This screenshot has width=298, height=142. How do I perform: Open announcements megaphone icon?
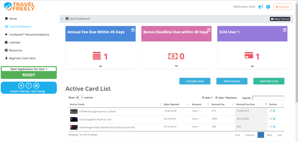pos(260,7)
